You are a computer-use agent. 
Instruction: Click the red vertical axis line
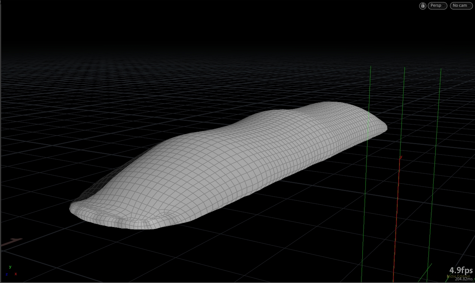397,221
